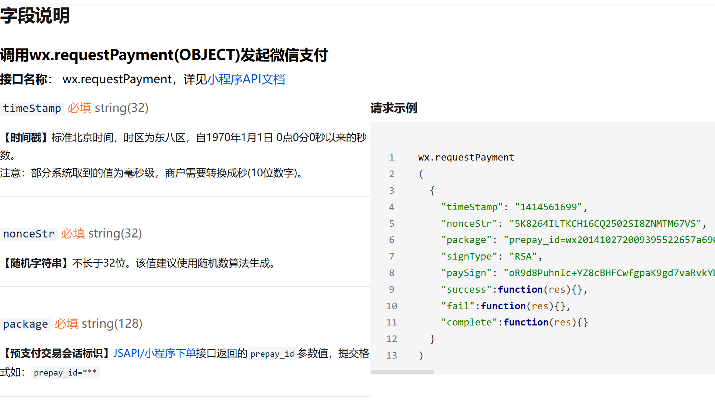Screen dimensions: 715x412
Task: Click the nonceStr value string in code
Action: pos(605,223)
